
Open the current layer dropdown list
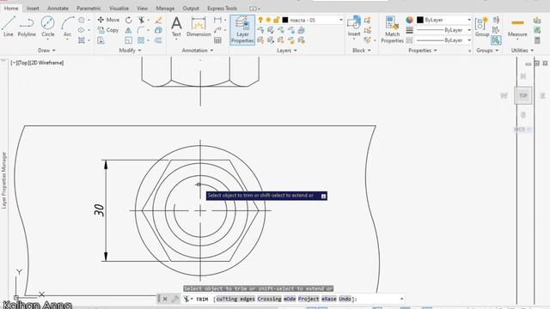340,20
